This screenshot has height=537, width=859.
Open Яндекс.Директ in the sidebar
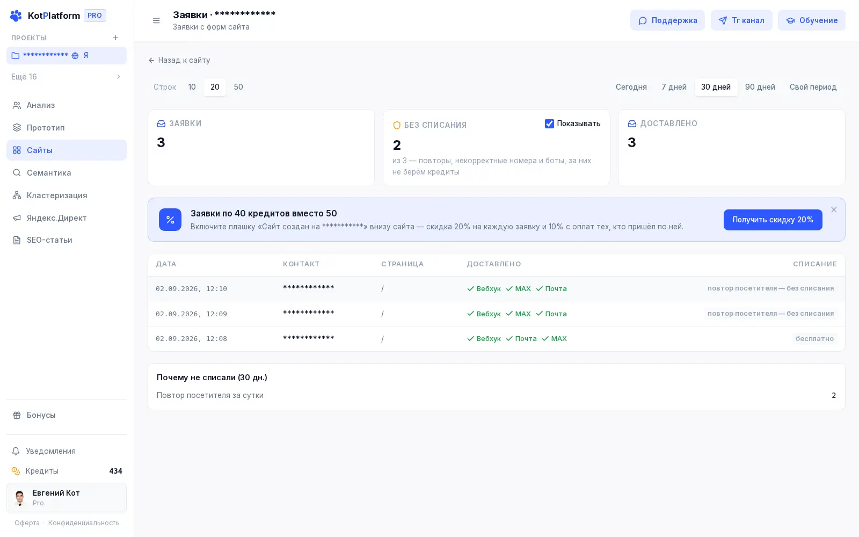(x=67, y=218)
